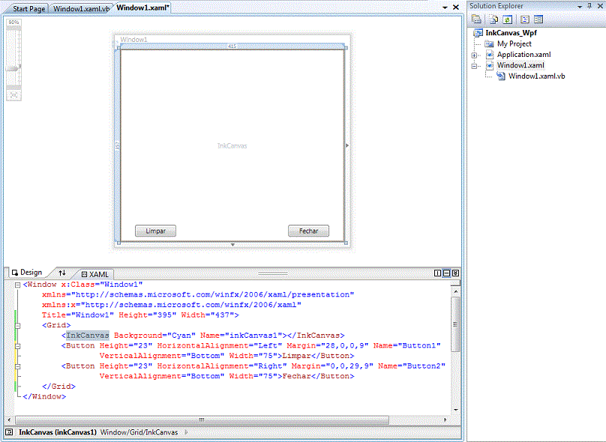Image resolution: width=606 pixels, height=442 pixels.
Task: Click the Width="437" attribute in XAML
Action: click(208, 315)
